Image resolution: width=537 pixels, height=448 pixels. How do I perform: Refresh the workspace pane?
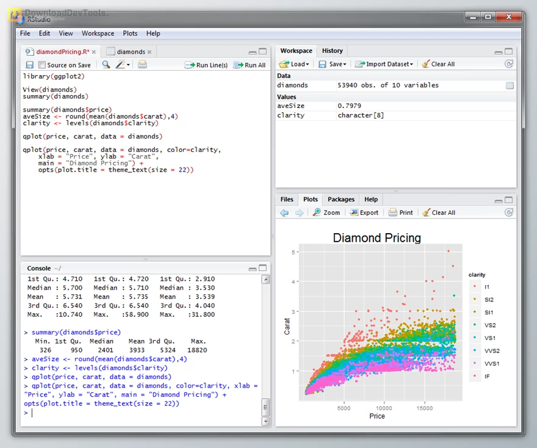pos(508,64)
